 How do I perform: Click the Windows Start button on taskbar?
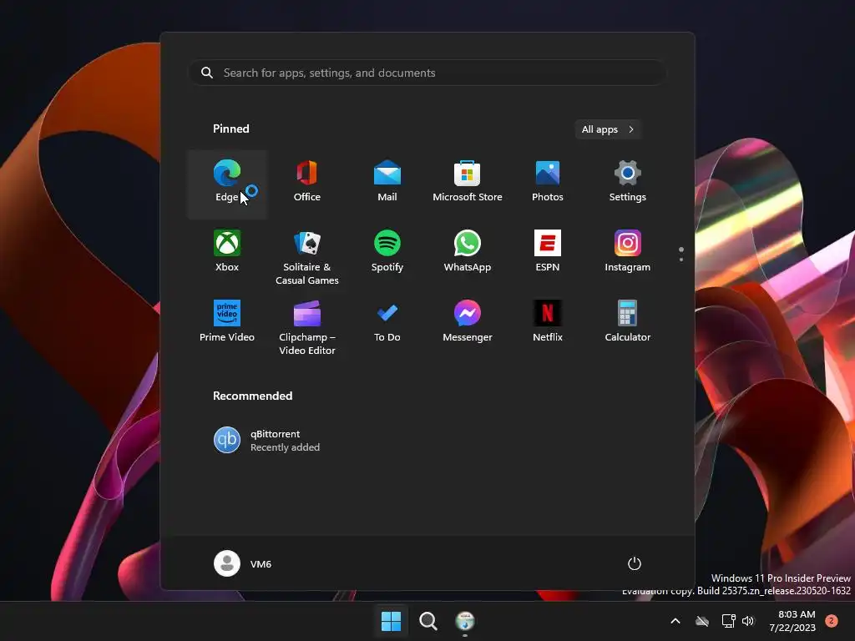[391, 621]
